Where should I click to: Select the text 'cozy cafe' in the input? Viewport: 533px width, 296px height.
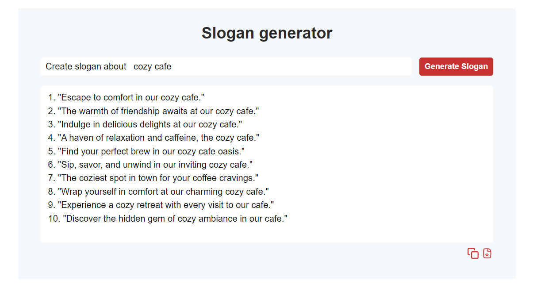(x=152, y=66)
